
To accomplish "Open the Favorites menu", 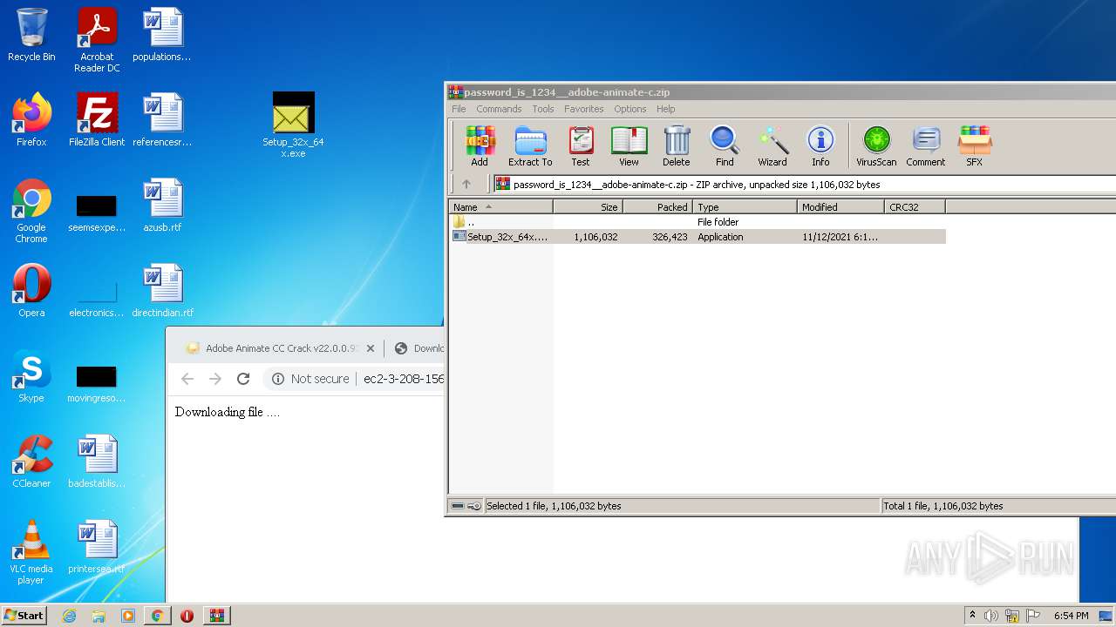I will pos(584,109).
